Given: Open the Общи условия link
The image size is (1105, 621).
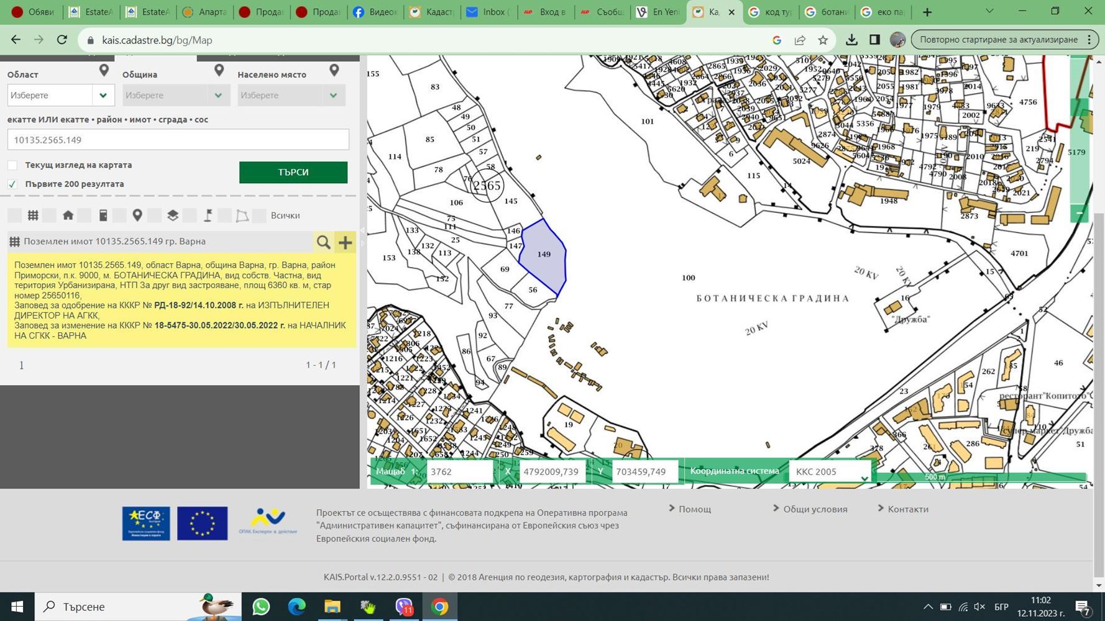Looking at the screenshot, I should pyautogui.click(x=815, y=509).
